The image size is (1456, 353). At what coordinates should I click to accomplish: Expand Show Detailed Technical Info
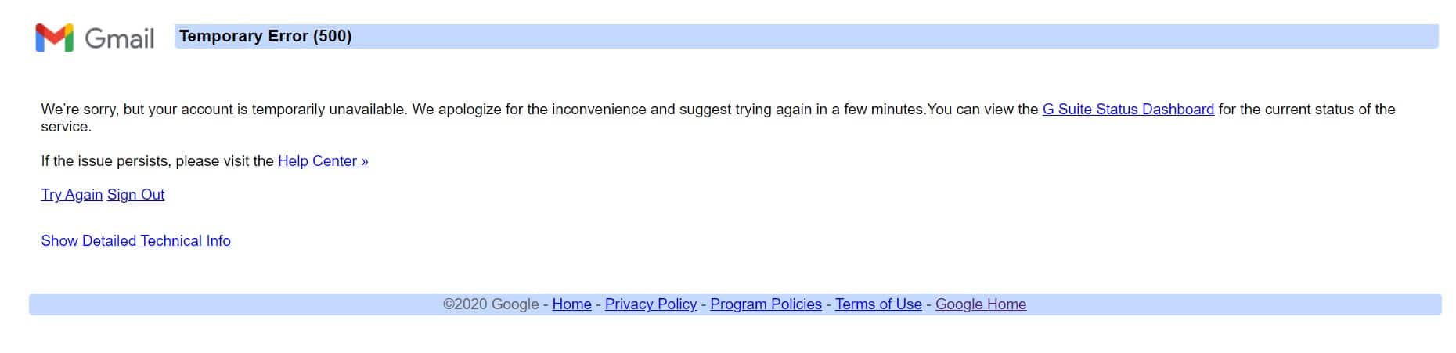(136, 241)
